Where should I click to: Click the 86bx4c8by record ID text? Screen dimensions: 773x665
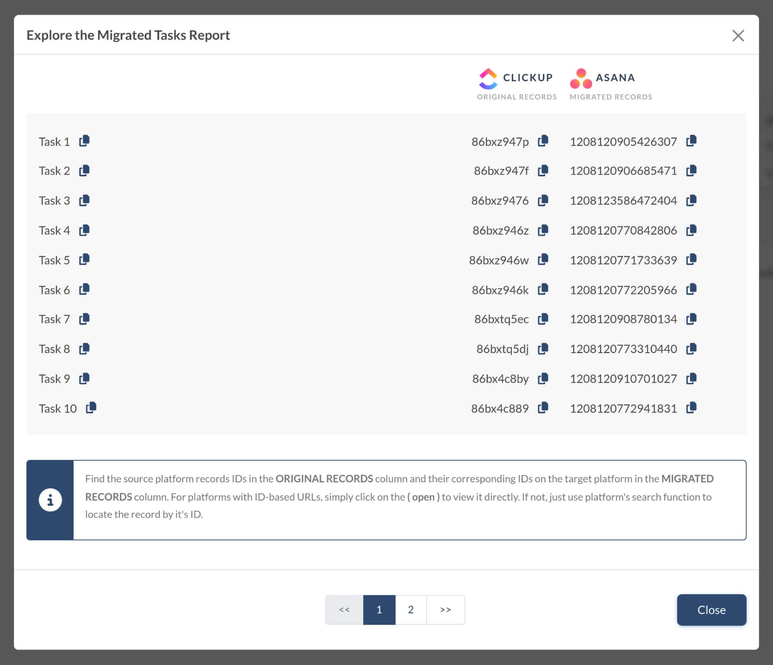pos(500,379)
